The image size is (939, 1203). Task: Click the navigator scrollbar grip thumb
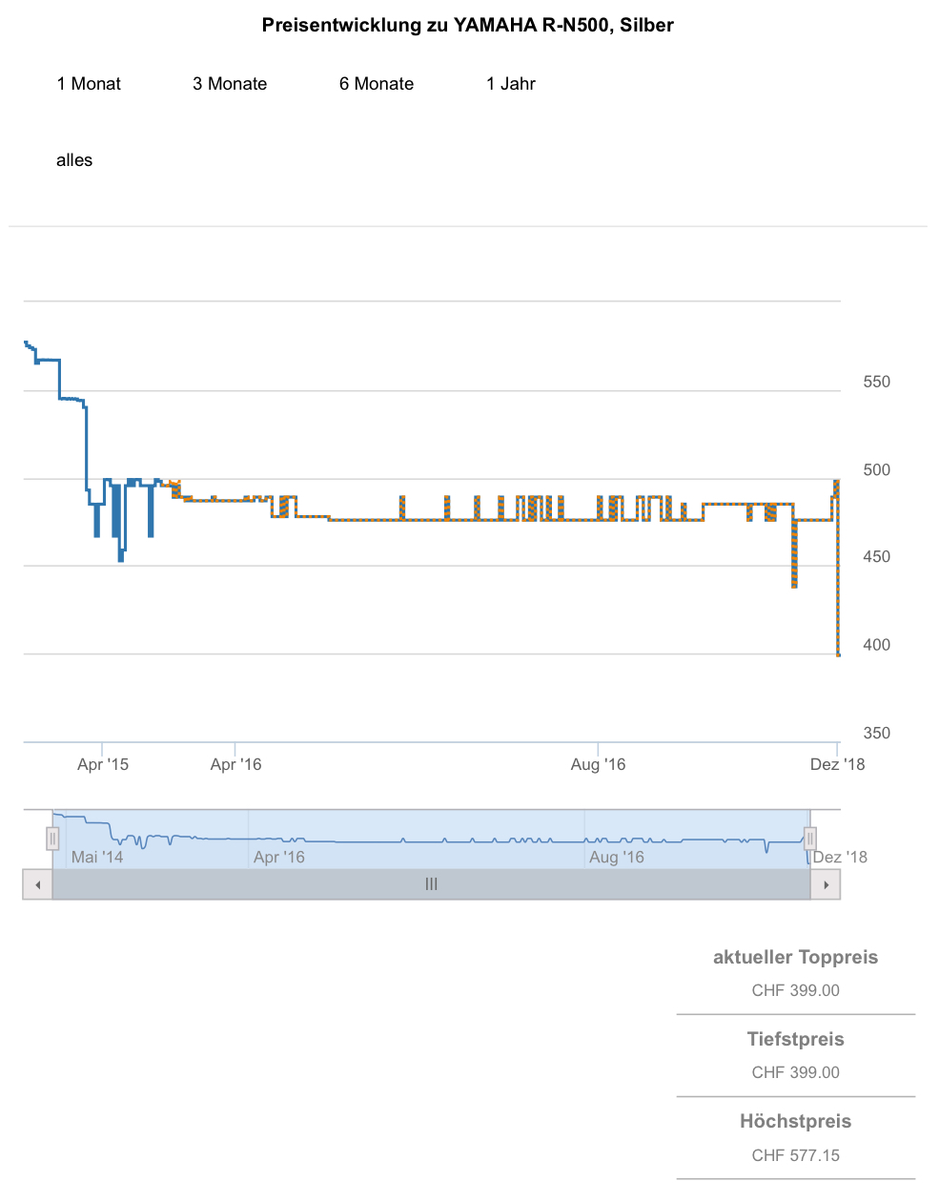tap(431, 884)
